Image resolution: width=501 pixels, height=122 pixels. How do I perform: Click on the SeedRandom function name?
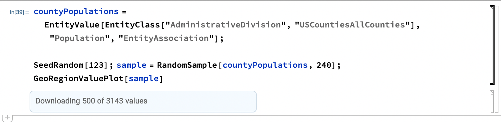coord(59,65)
